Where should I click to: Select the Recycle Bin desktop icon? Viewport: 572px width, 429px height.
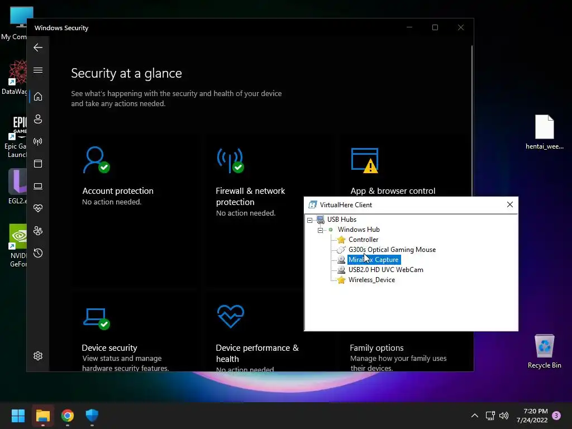544,351
